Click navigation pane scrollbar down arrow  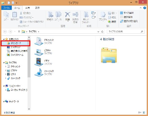click(29, 109)
